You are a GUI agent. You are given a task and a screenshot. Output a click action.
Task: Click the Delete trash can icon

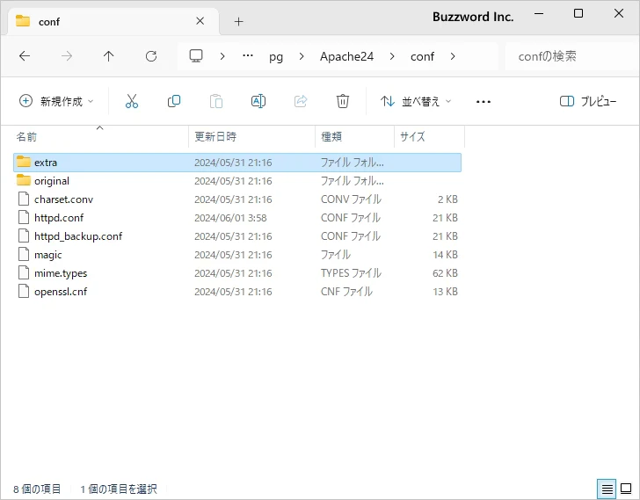point(343,101)
